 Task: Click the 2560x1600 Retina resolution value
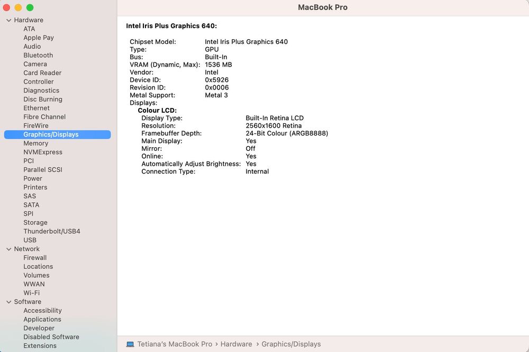(273, 126)
